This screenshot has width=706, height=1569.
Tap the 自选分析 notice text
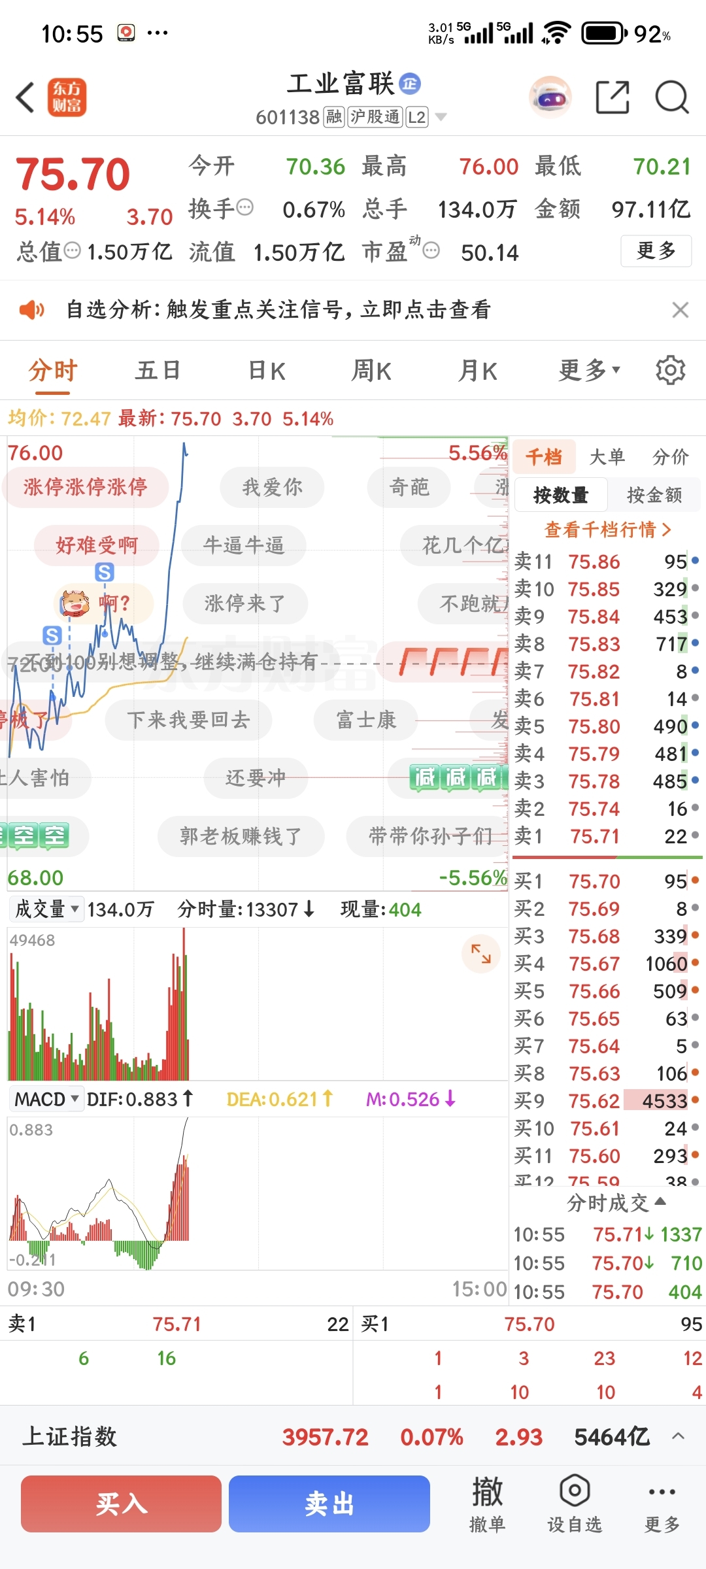[278, 310]
